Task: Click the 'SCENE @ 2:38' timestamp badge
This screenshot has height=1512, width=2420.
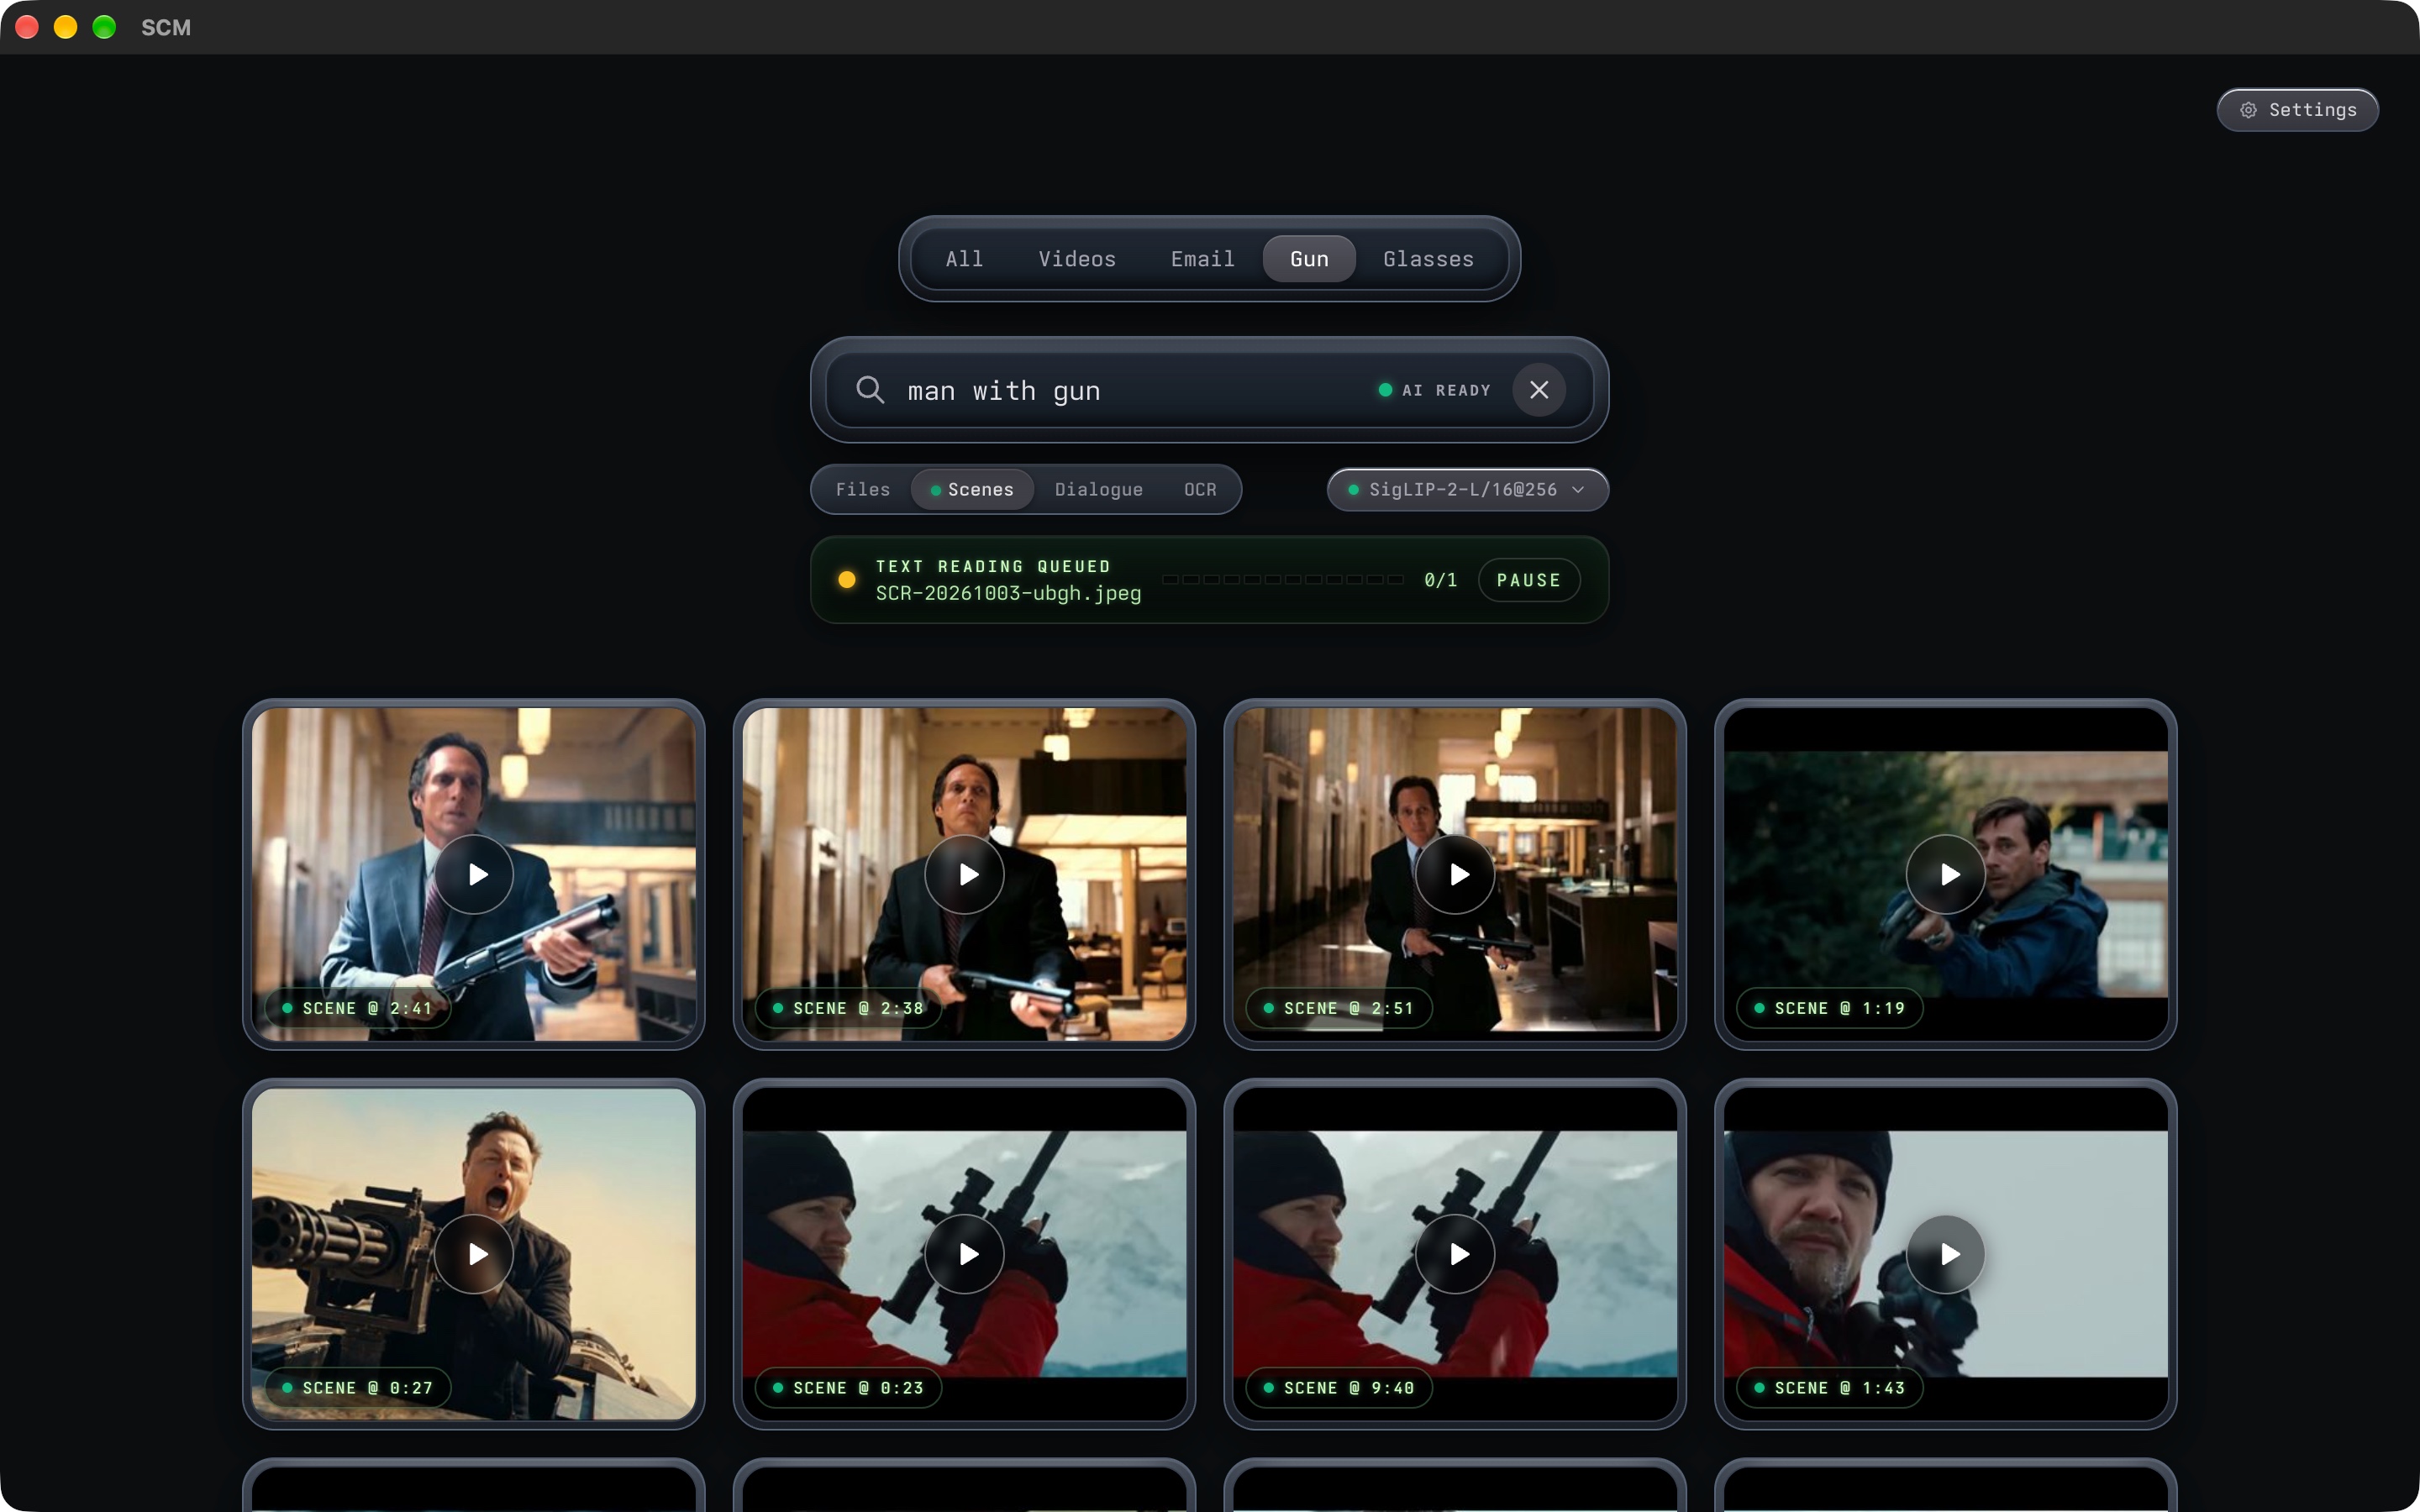Action: 849,1008
